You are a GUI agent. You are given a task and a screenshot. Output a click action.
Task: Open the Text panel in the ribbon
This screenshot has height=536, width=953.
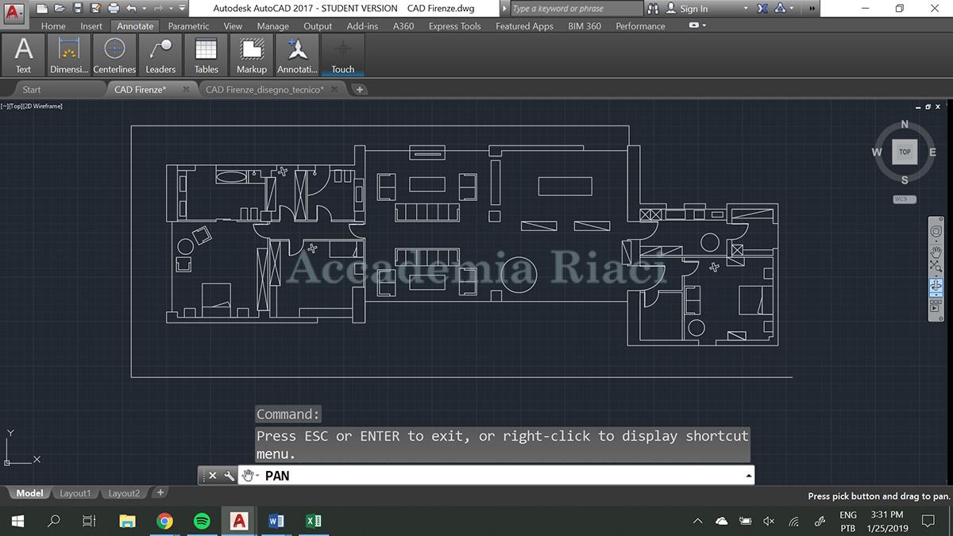(x=24, y=56)
